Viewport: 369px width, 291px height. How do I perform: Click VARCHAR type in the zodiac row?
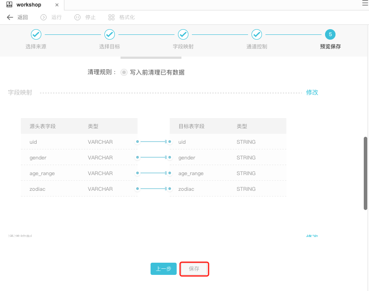point(100,189)
